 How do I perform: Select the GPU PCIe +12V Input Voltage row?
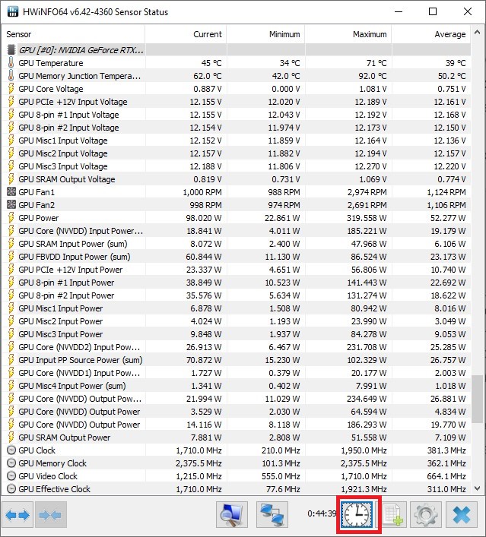(x=237, y=102)
